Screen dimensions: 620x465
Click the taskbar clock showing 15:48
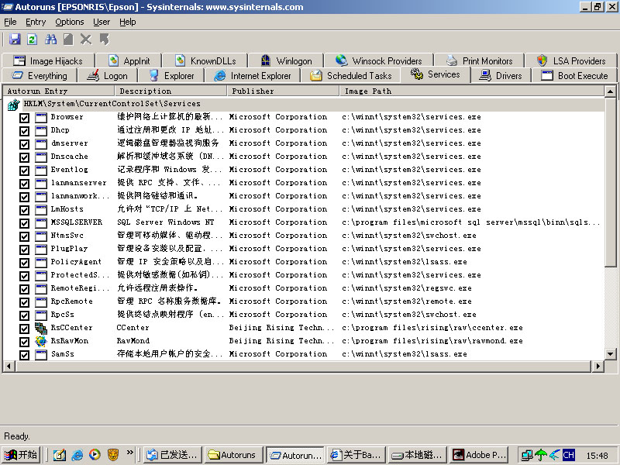pos(597,456)
